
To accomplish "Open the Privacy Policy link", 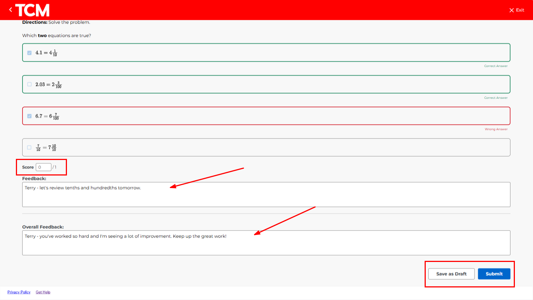I will 19,292.
